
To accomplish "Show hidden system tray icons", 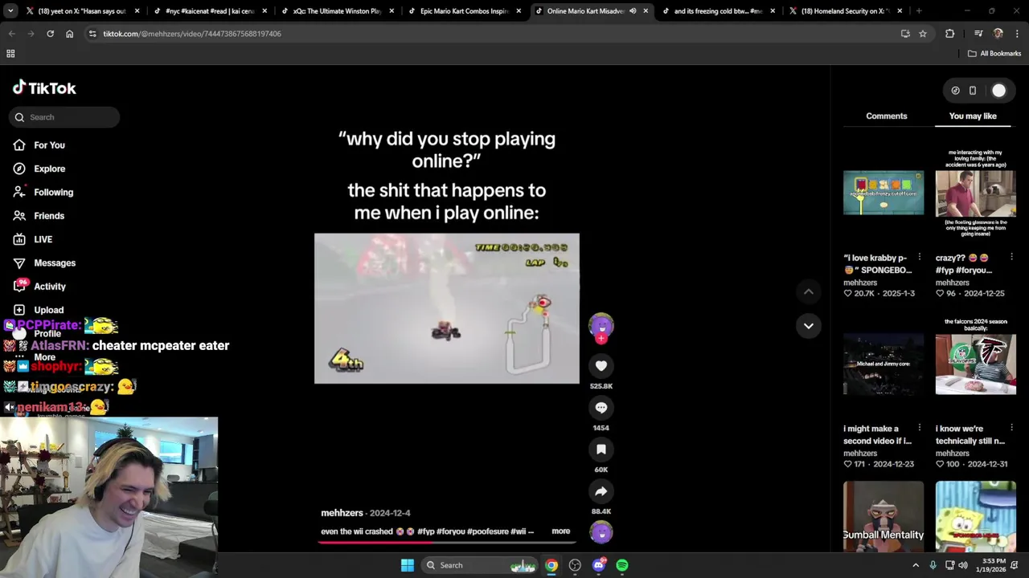I will click(915, 565).
